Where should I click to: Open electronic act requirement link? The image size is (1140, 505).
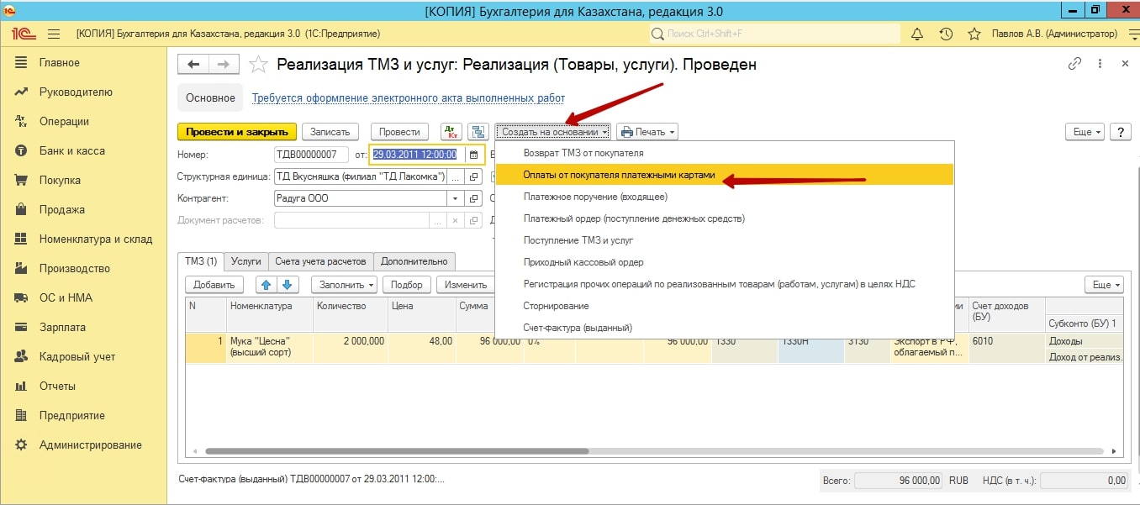(x=409, y=98)
